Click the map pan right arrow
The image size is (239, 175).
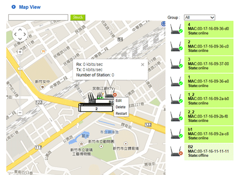(25, 34)
